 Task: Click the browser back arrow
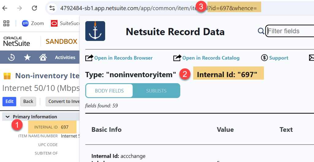tap(5, 8)
